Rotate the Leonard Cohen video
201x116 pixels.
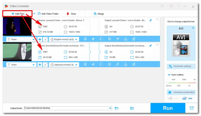(101, 39)
